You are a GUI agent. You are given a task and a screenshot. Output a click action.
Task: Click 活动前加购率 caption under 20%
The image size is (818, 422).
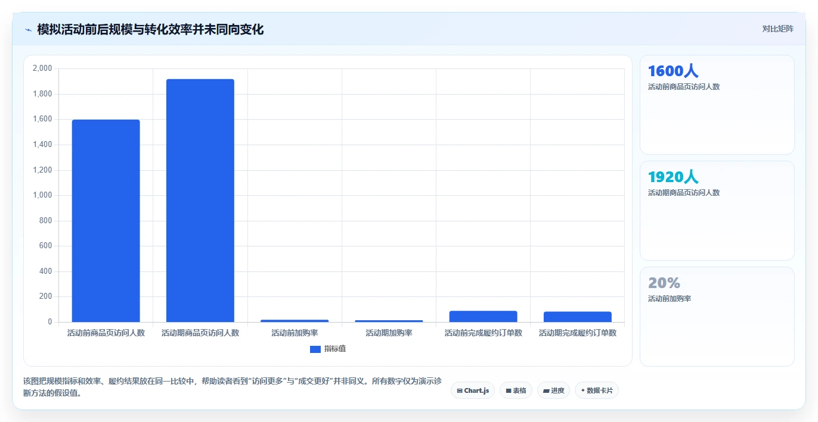(x=670, y=299)
